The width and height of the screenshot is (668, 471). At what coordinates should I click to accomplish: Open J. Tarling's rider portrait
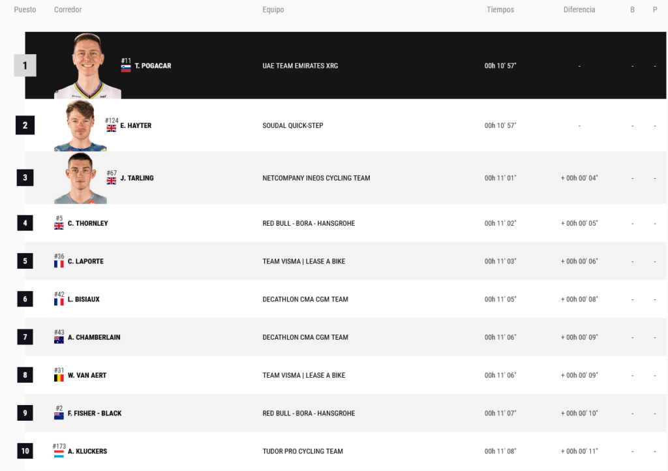(80, 178)
